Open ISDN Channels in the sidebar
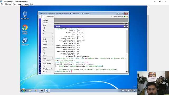This screenshot has width=169, height=95. (47, 64)
